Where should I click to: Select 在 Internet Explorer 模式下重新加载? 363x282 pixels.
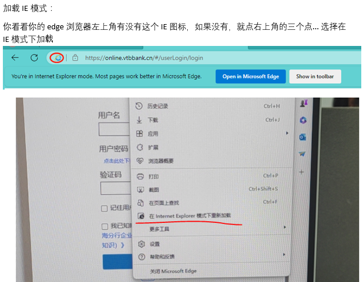[x=190, y=216]
